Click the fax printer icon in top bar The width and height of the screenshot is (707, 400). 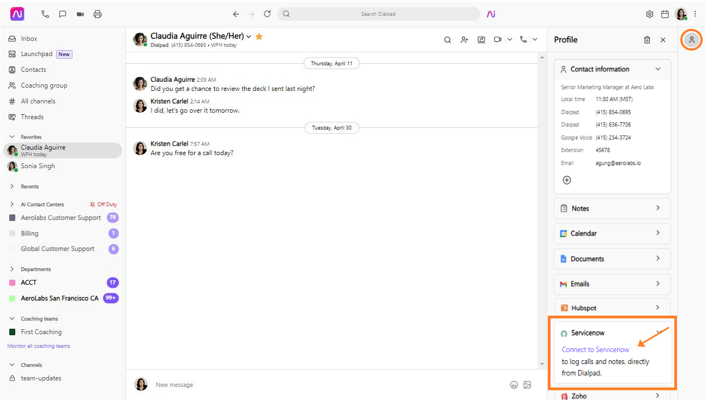click(98, 14)
